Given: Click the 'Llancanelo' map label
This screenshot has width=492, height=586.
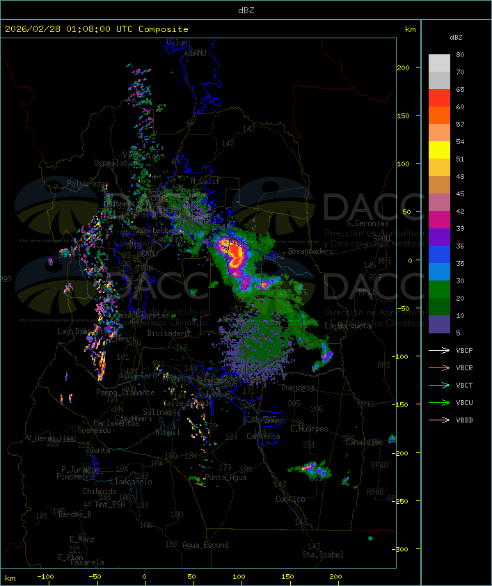Looking at the screenshot, I should [131, 482].
